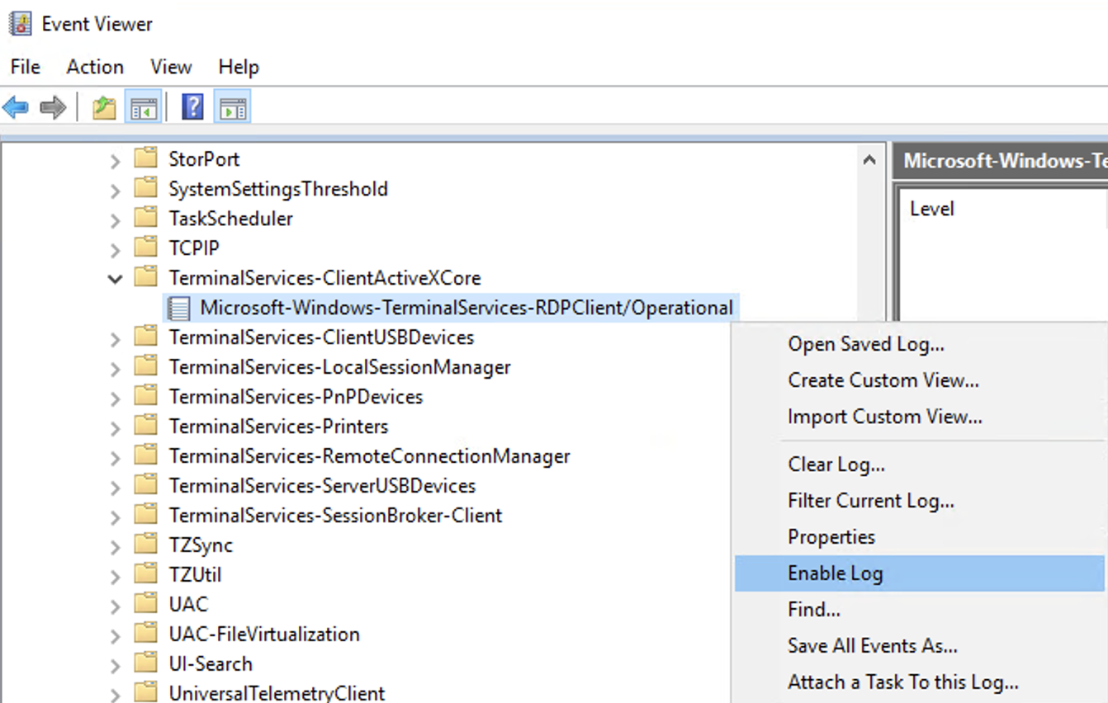Screen dimensions: 1108x703
Task: Choose Clear Log... from context menu
Action: pyautogui.click(x=919, y=465)
